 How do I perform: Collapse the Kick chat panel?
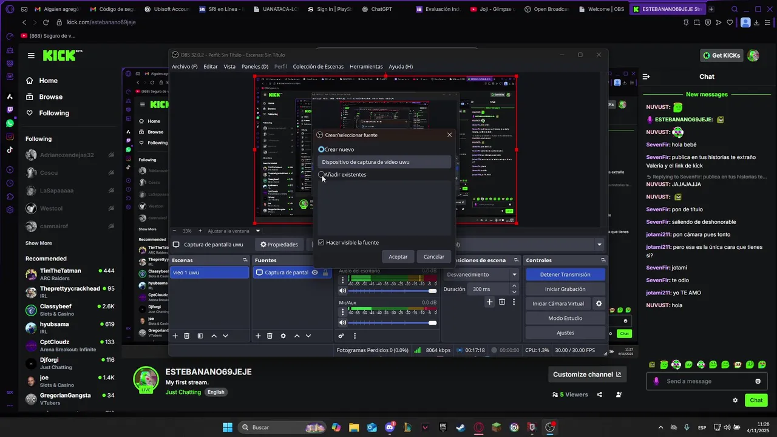click(x=646, y=76)
